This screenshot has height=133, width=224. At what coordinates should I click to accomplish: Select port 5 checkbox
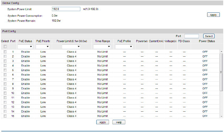pyautogui.click(x=5, y=70)
